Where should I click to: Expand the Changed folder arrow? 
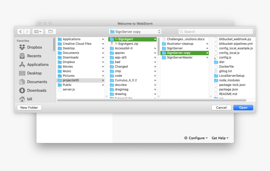pos(155,67)
